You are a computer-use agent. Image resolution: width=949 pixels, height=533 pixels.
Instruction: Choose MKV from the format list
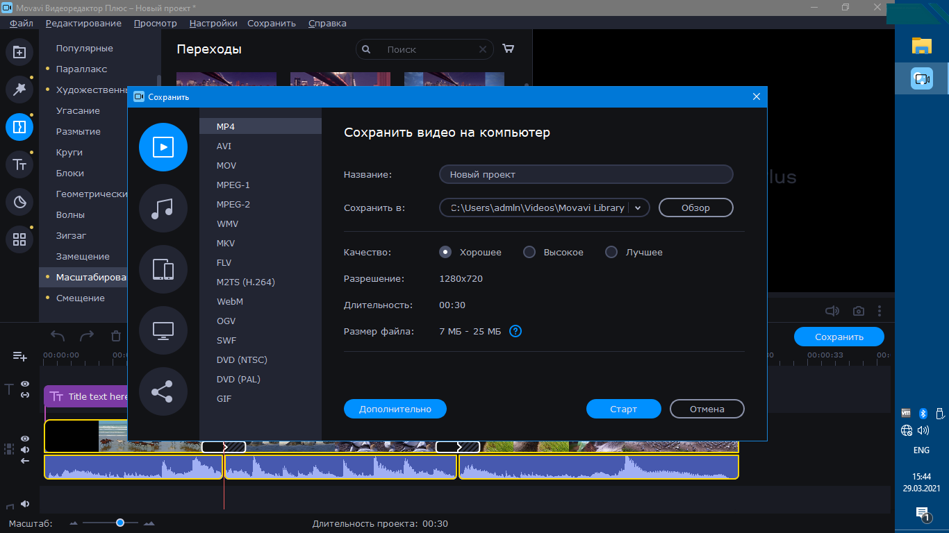coord(224,244)
